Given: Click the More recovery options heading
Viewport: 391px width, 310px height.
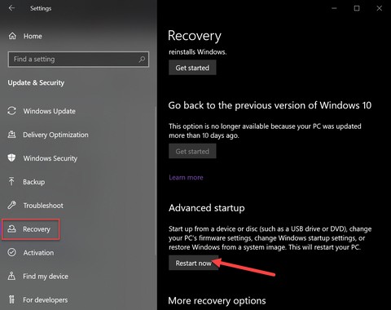Looking at the screenshot, I should tap(217, 301).
